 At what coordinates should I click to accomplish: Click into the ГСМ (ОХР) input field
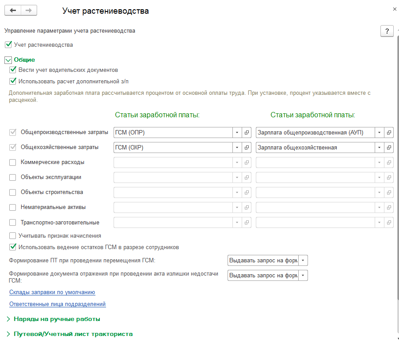(173, 147)
